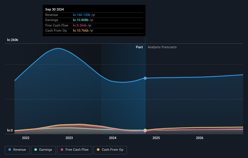Click the orange Cash From Op legend dot
This screenshot has height=158, width=248.
tap(98, 150)
